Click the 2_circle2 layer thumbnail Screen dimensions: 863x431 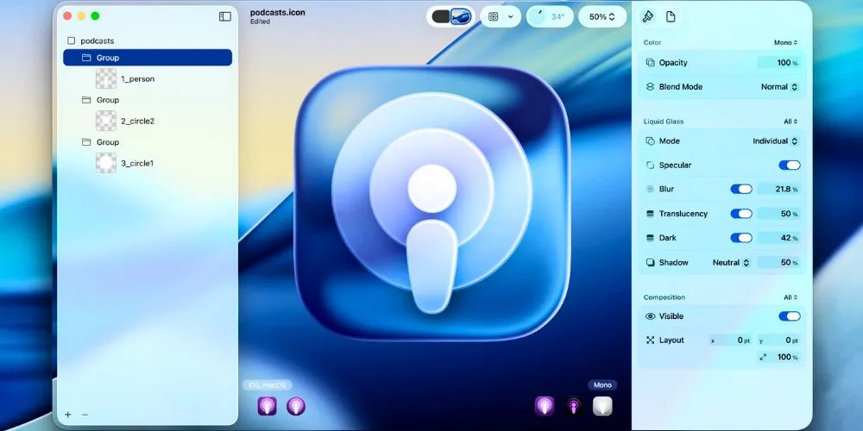click(106, 121)
